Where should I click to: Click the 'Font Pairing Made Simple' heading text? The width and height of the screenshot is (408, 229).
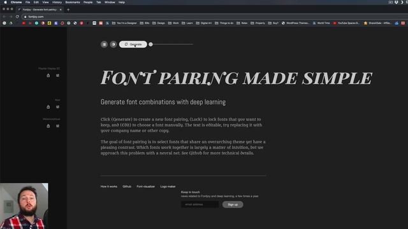[237, 78]
